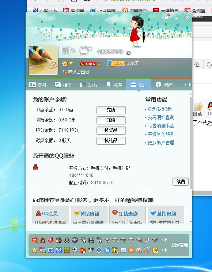Click the orange G circle icon

click(x=131, y=250)
